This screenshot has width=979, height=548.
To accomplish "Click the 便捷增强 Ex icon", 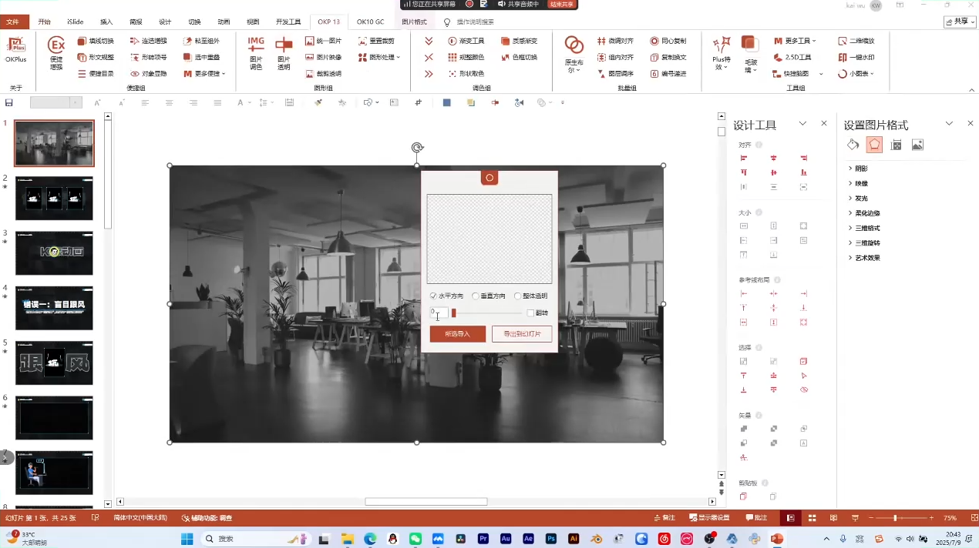I will [x=56, y=52].
